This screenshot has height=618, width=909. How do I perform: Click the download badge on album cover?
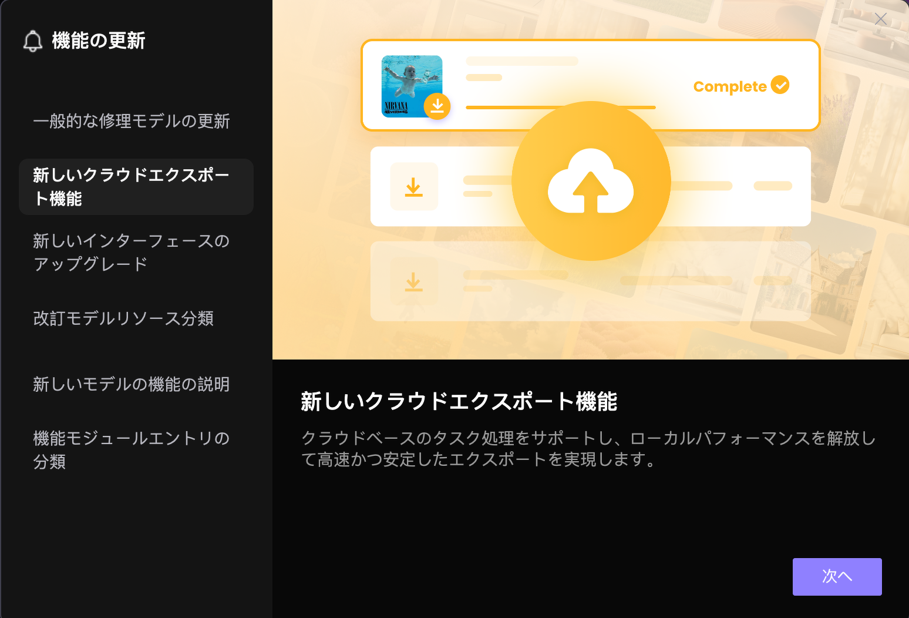(437, 106)
